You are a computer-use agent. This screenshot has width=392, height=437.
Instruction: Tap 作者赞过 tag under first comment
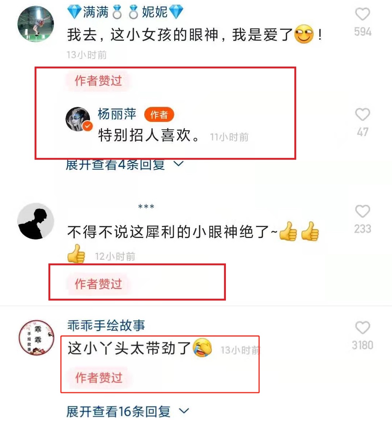pyautogui.click(x=98, y=80)
